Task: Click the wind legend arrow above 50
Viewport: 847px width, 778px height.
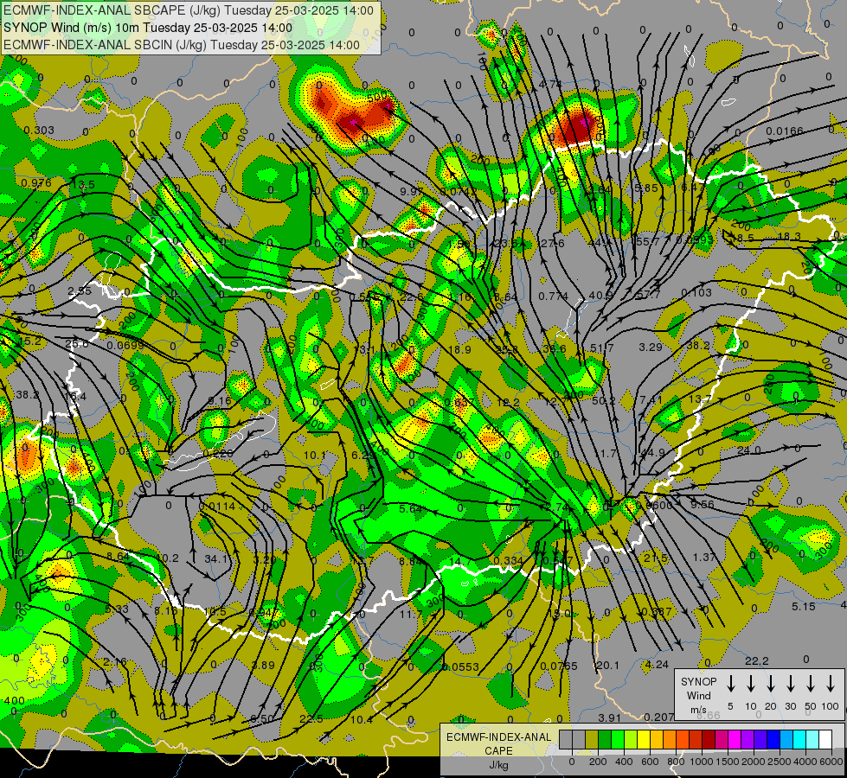Action: tap(811, 684)
